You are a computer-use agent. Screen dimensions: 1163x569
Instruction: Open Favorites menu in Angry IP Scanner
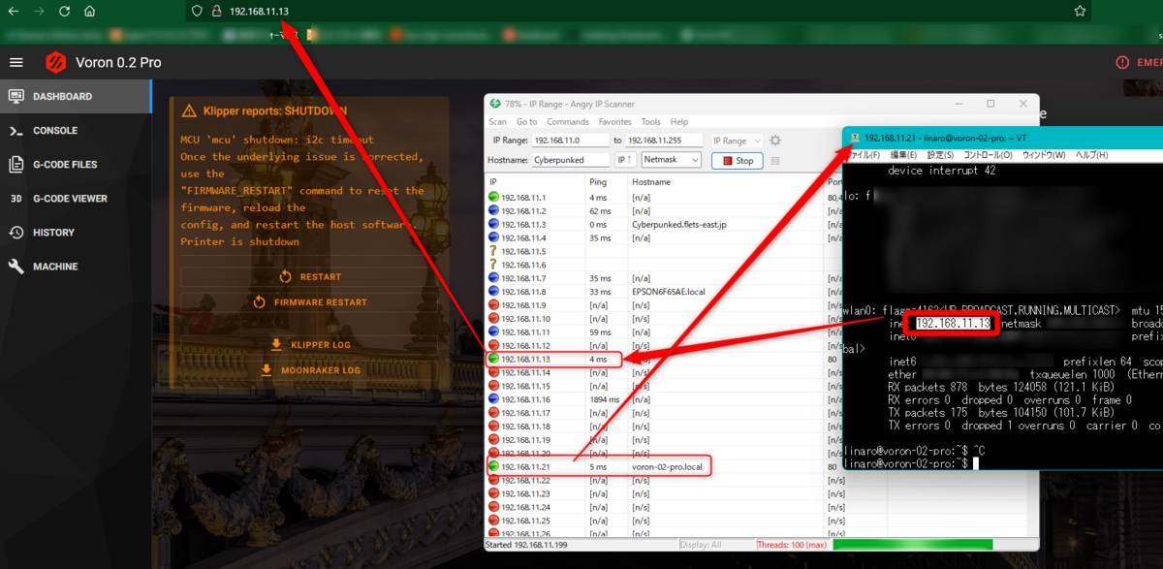614,122
